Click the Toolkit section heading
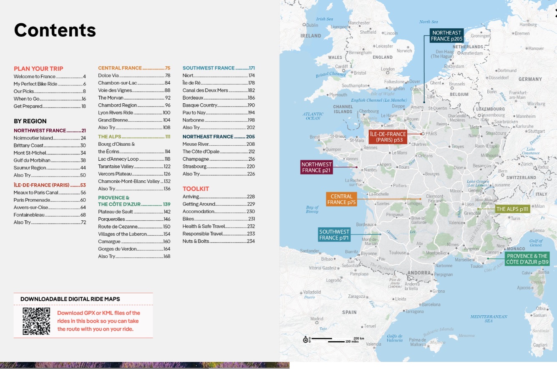The image size is (557, 369). coord(196,189)
